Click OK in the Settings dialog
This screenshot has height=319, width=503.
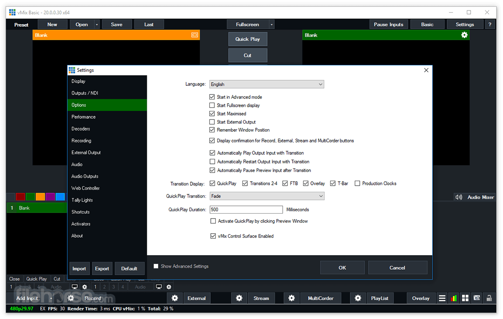(342, 267)
